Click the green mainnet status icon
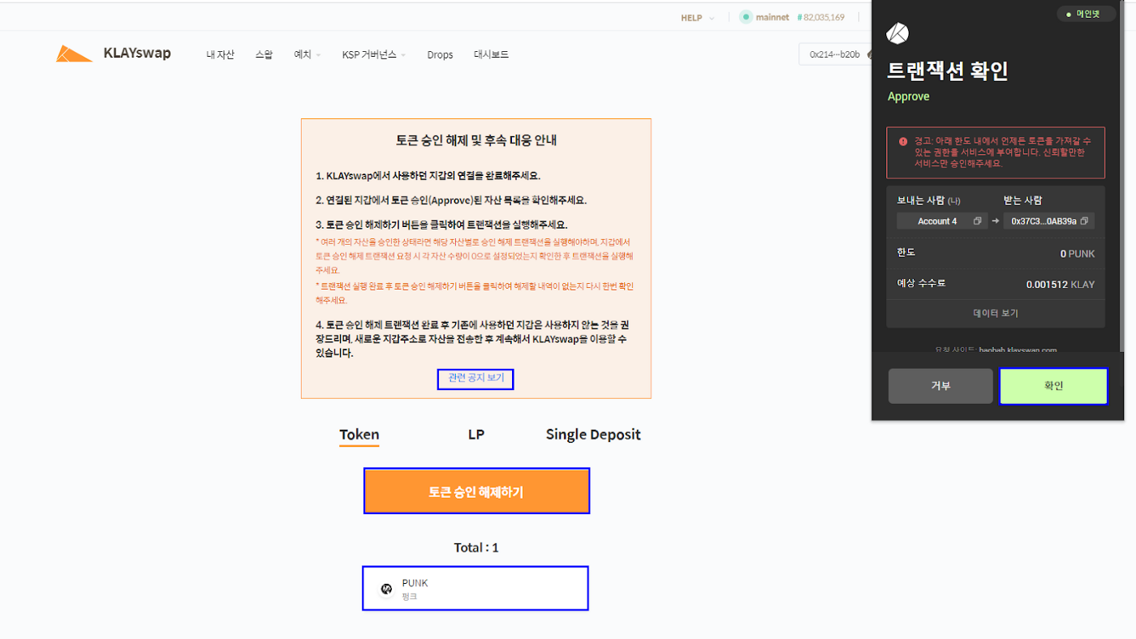 746,17
